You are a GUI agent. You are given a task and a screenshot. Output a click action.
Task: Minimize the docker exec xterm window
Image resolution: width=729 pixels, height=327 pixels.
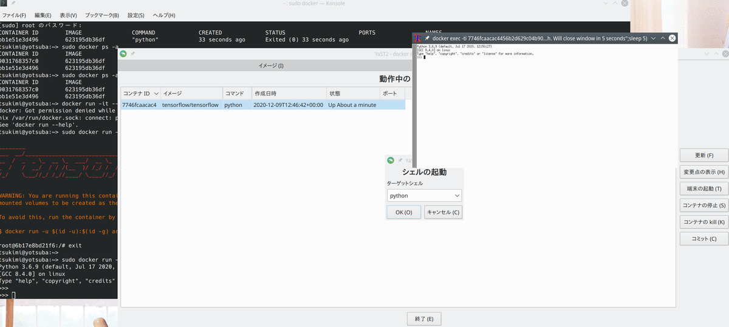652,38
